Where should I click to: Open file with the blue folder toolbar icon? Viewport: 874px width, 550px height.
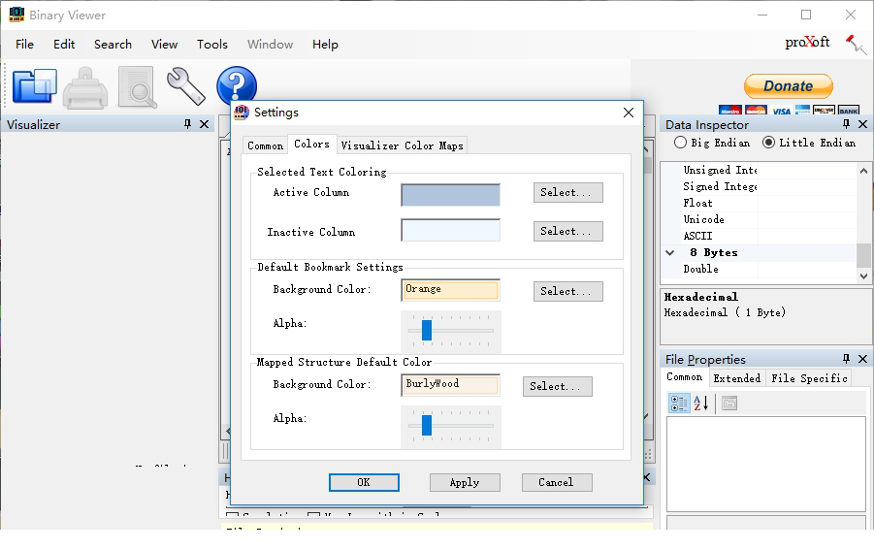click(x=35, y=86)
